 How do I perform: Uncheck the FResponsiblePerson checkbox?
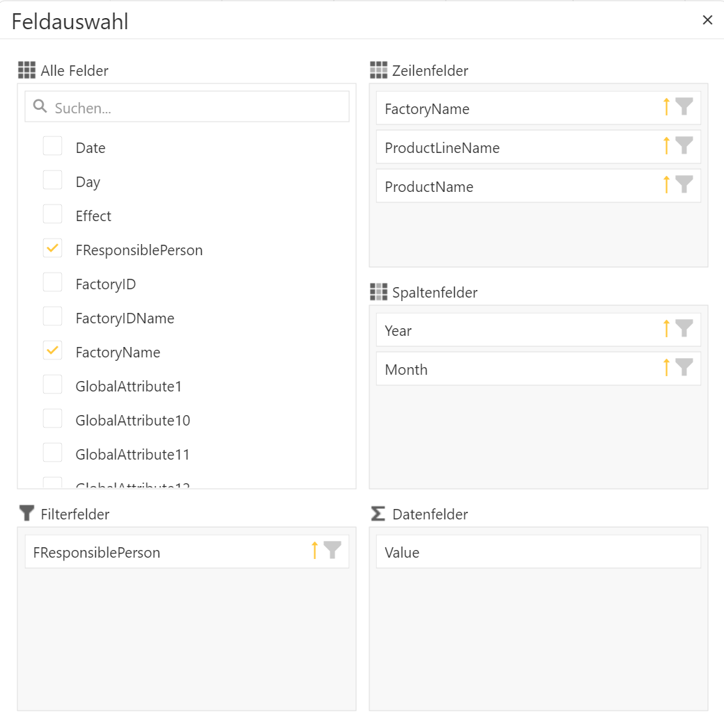(52, 248)
